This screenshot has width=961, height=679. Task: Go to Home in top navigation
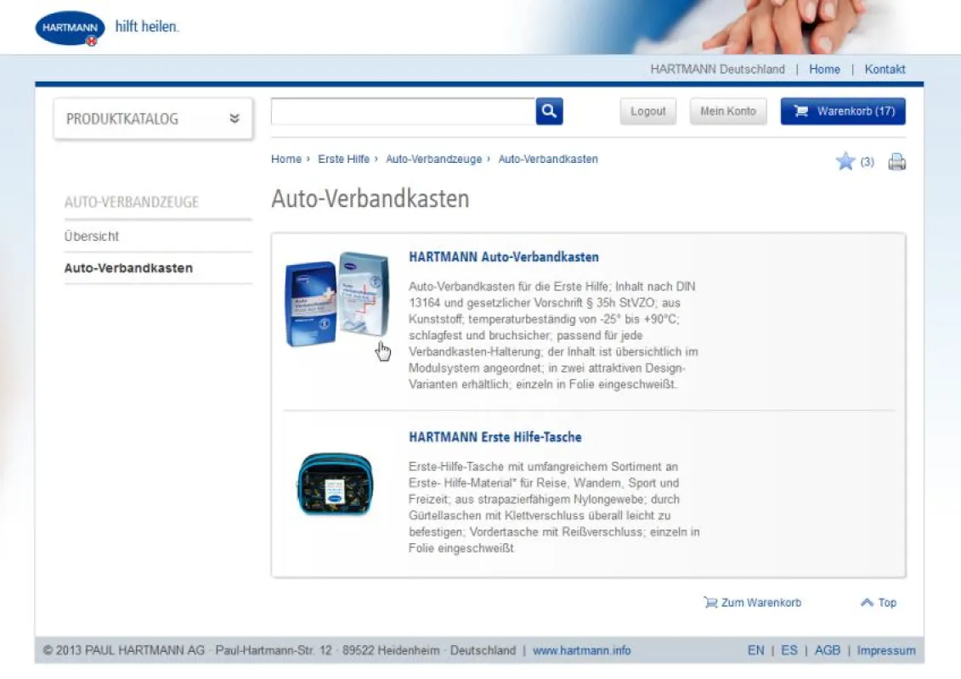[x=824, y=70]
